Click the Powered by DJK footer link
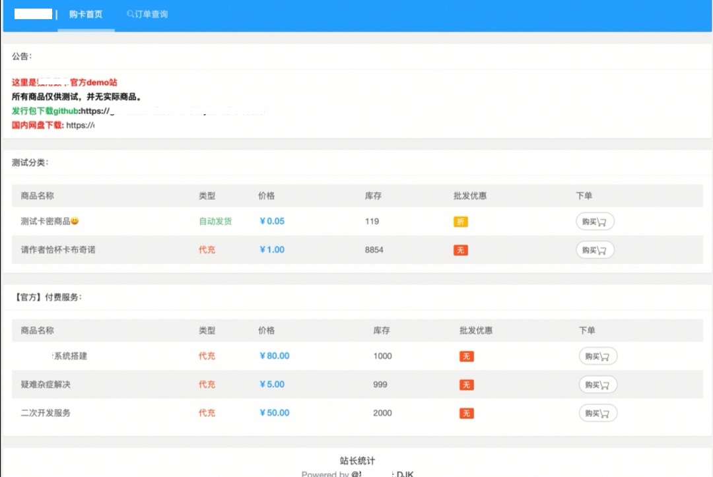The width and height of the screenshot is (713, 477). pyautogui.click(x=356, y=474)
